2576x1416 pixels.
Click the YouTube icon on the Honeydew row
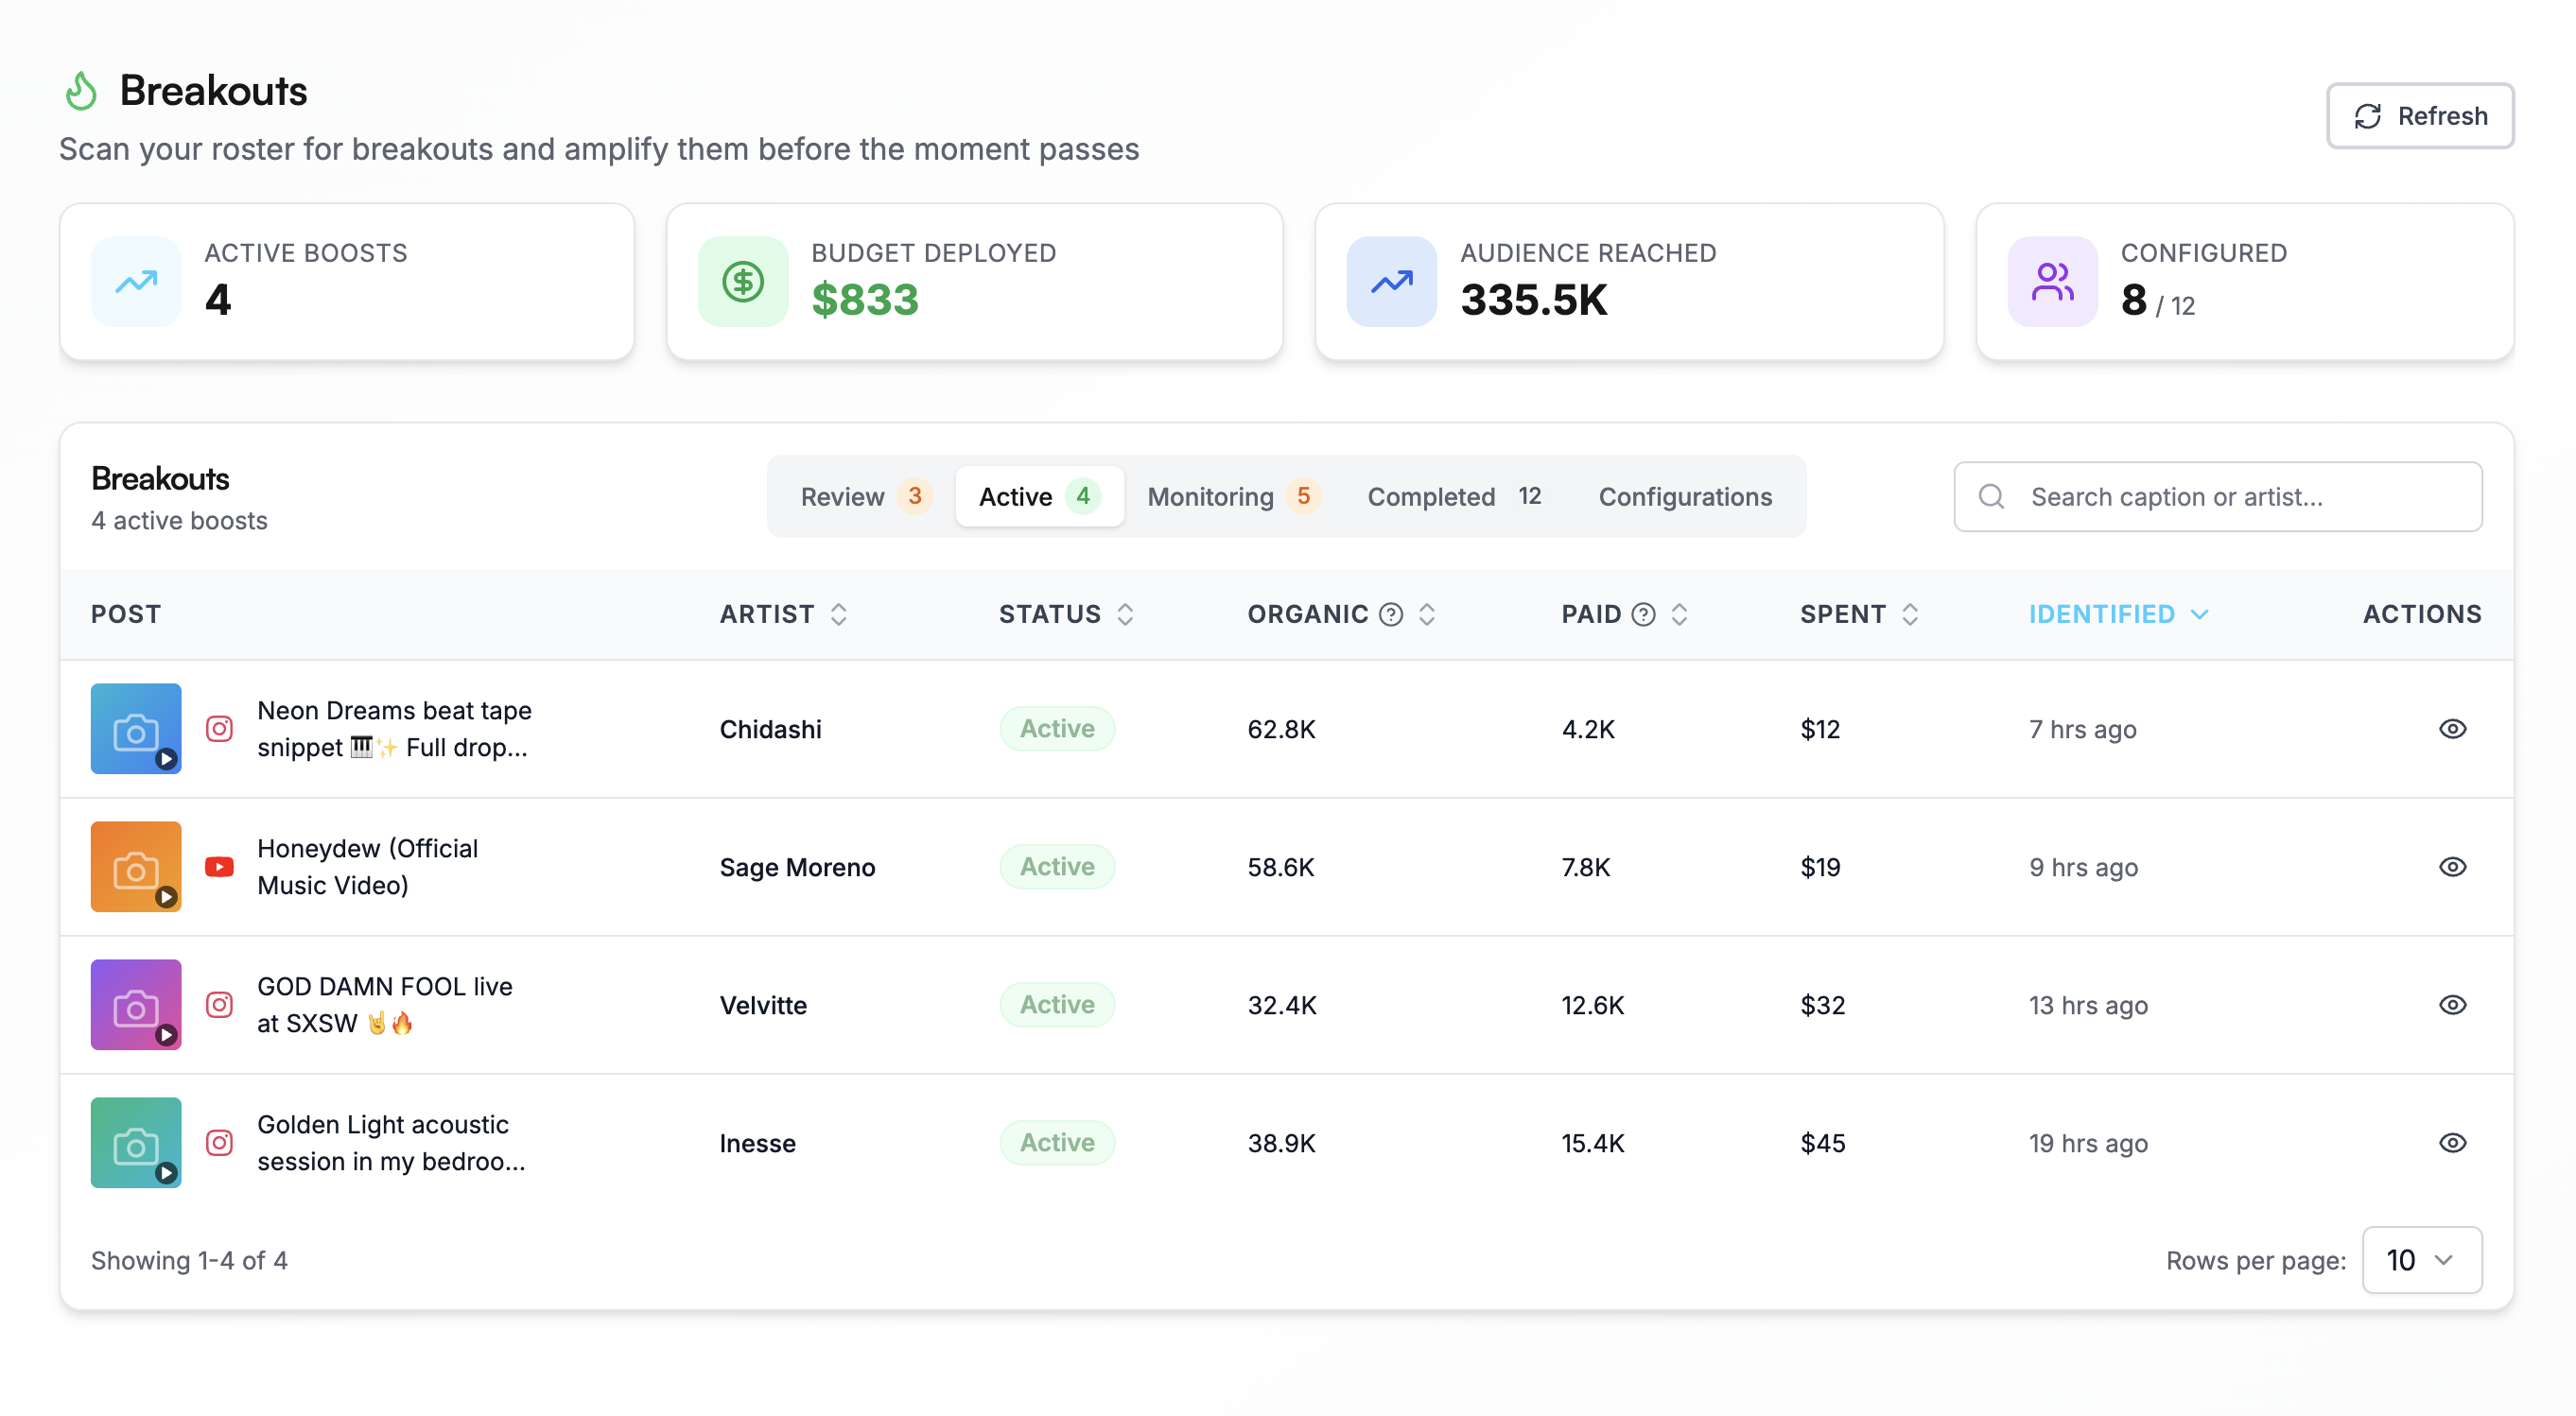pyautogui.click(x=219, y=867)
